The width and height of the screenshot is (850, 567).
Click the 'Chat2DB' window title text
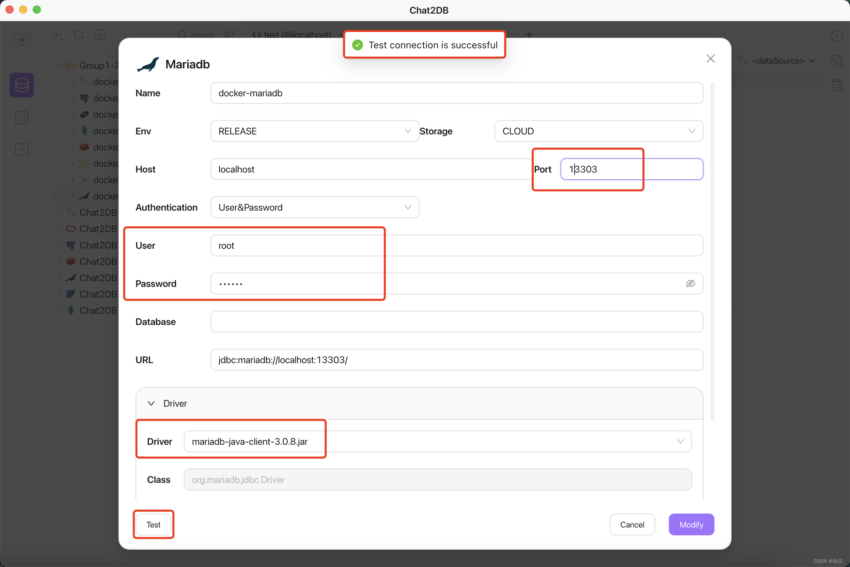pos(429,11)
